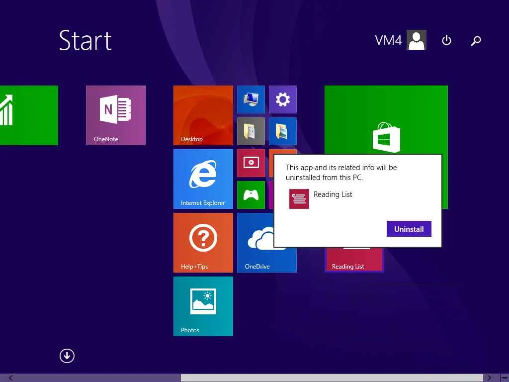Click the Reading List icon in dialog

point(299,199)
